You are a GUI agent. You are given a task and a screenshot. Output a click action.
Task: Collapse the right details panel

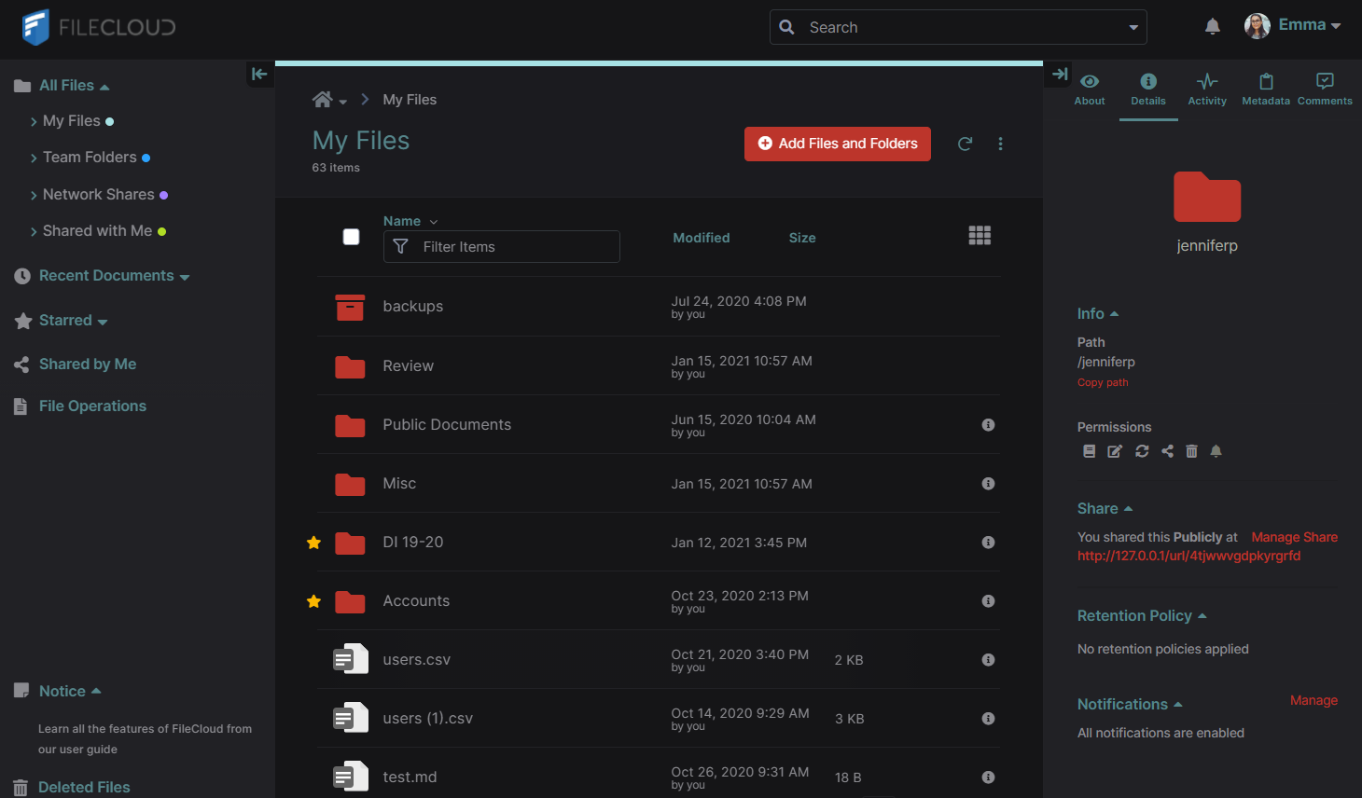tap(1060, 74)
